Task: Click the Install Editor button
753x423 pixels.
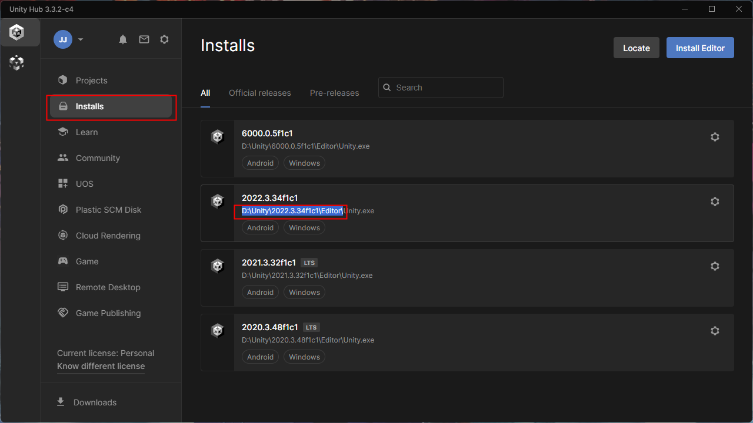Action: pyautogui.click(x=700, y=48)
